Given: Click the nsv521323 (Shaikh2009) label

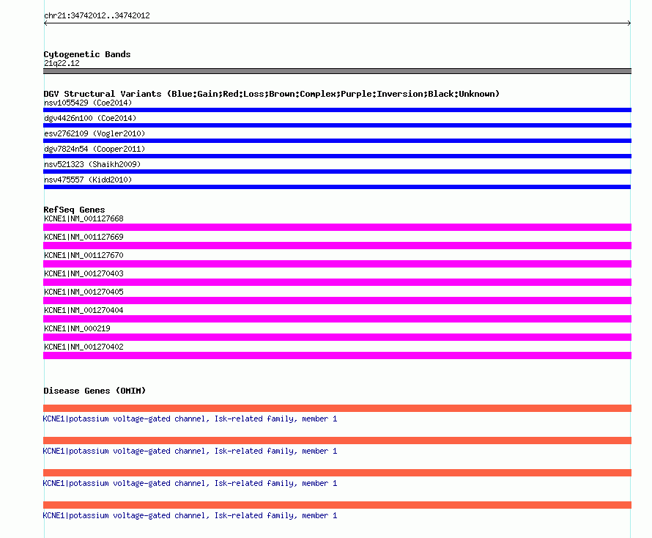Looking at the screenshot, I should coord(92,164).
